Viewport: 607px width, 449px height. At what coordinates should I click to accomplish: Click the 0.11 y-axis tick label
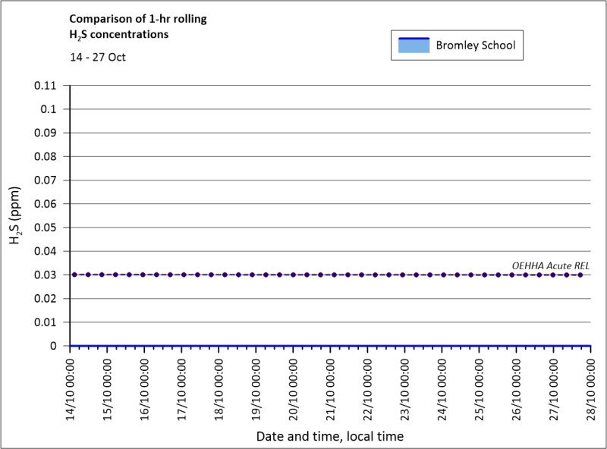click(46, 86)
